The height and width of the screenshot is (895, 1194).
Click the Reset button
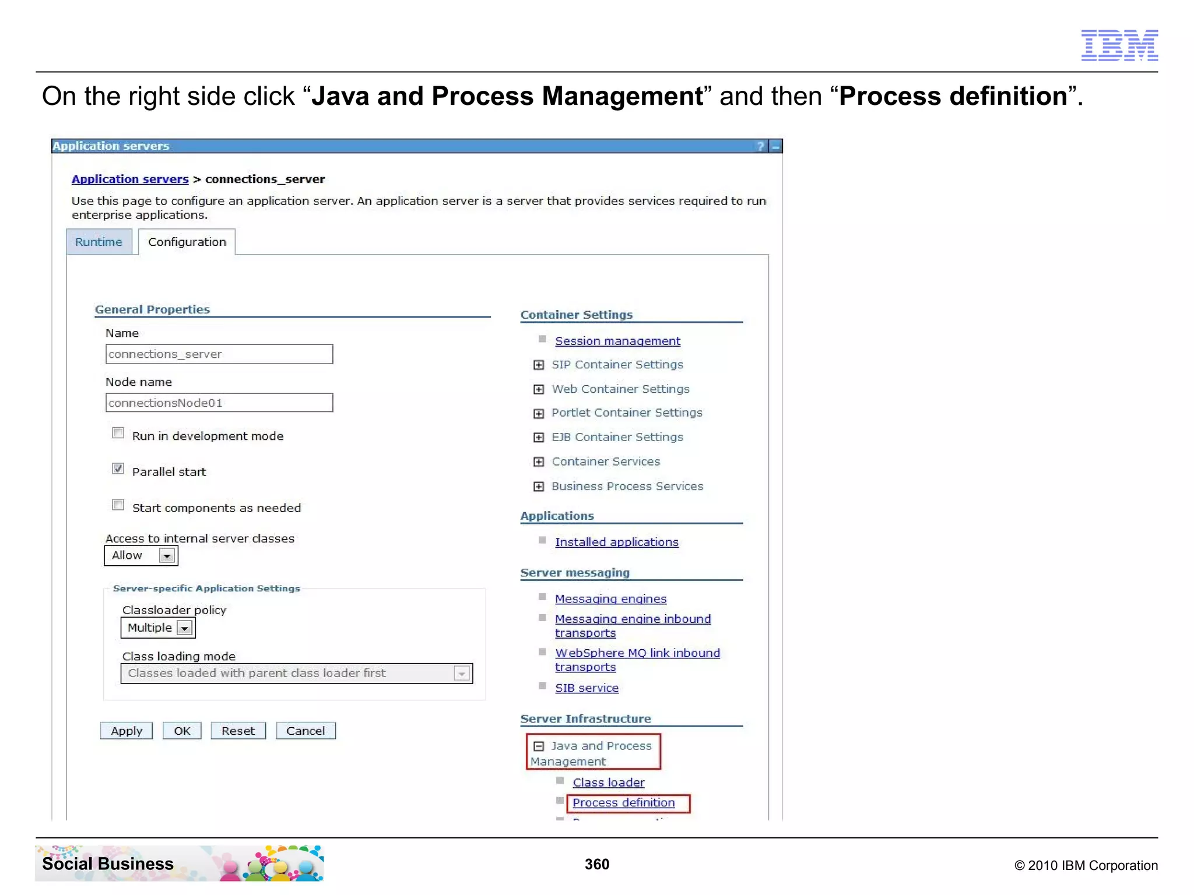(238, 731)
